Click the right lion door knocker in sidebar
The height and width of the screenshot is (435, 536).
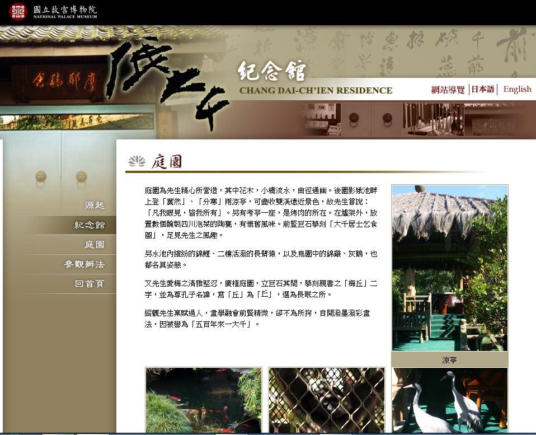point(82,177)
